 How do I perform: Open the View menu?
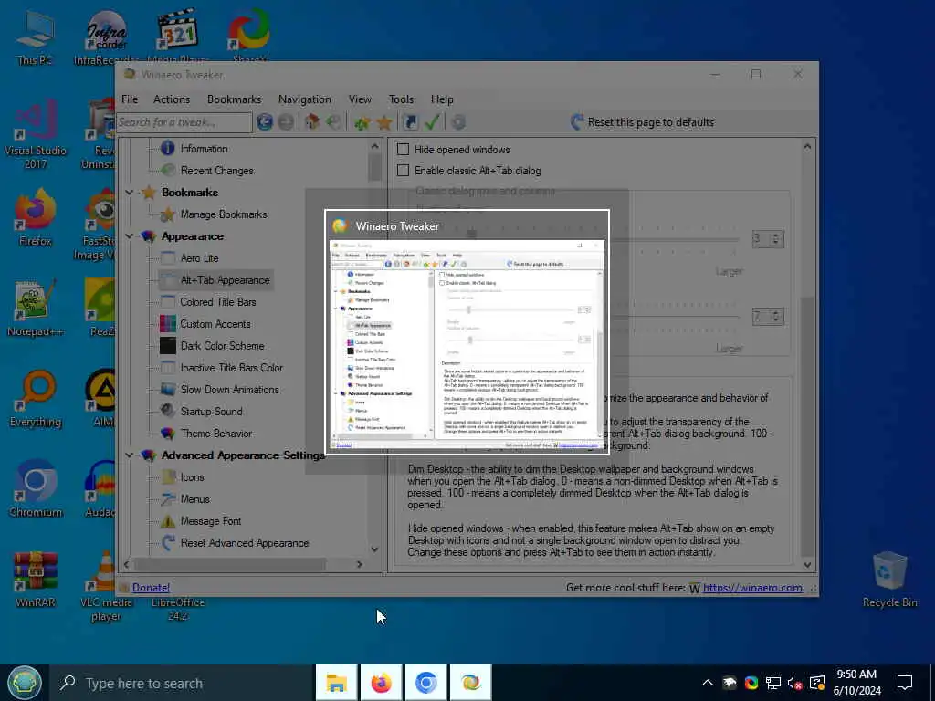(x=360, y=99)
